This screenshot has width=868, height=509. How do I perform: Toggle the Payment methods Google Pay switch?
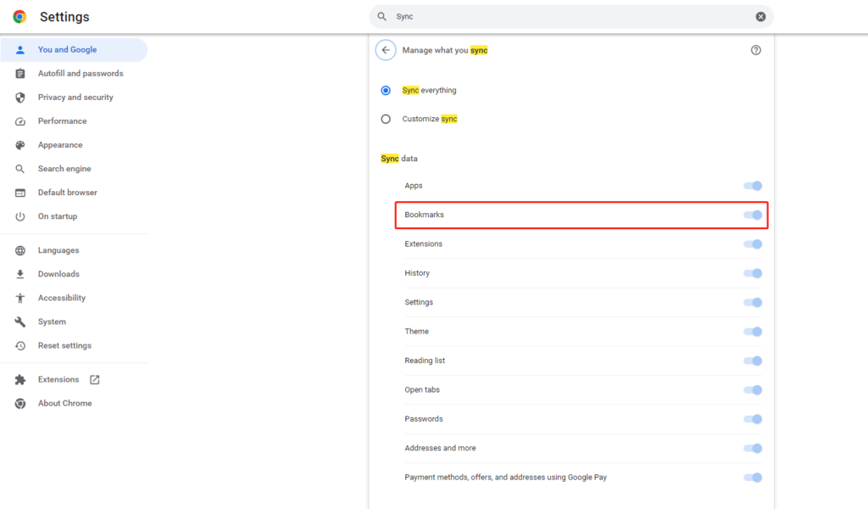(753, 478)
